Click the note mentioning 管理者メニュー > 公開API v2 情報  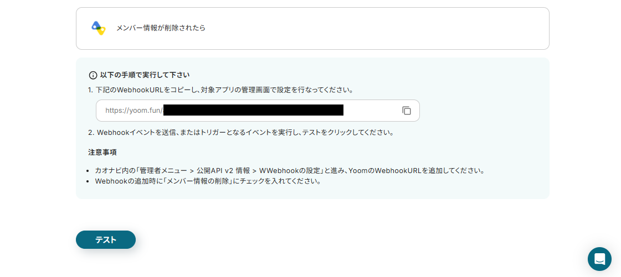point(290,171)
